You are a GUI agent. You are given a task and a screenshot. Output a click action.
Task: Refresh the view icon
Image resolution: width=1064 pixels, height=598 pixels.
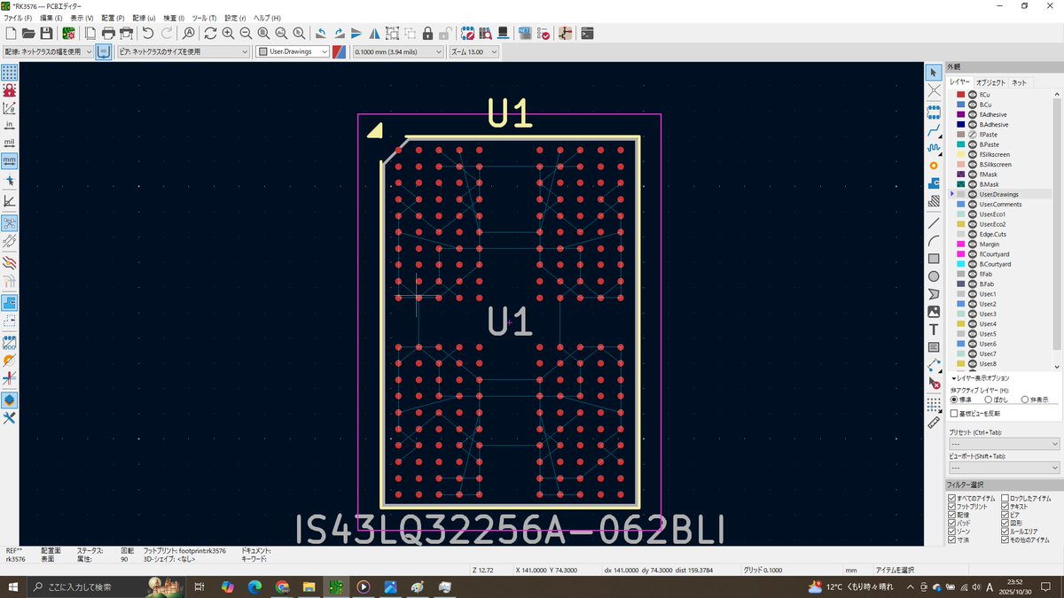(x=210, y=33)
